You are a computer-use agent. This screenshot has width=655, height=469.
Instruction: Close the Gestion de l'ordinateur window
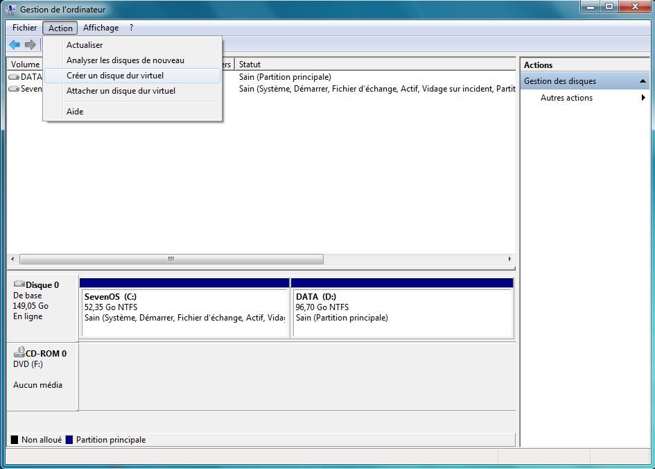point(635,7)
